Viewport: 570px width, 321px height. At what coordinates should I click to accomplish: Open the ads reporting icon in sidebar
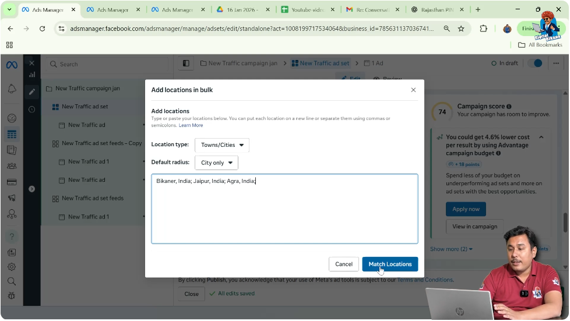click(12, 150)
